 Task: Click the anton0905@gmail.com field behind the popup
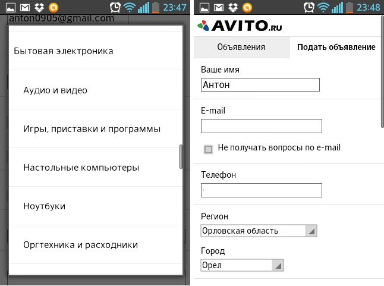(68, 20)
